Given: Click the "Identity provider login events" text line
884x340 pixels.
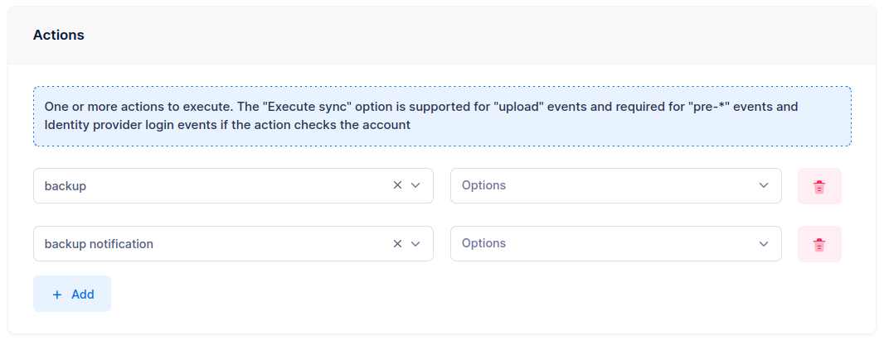Looking at the screenshot, I should click(x=228, y=126).
